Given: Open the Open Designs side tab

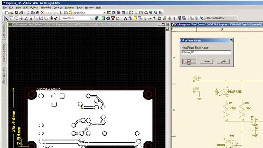Looking at the screenshot, I should [4, 30].
